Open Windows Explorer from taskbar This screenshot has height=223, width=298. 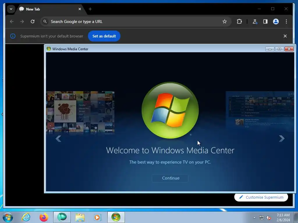(x=80, y=217)
